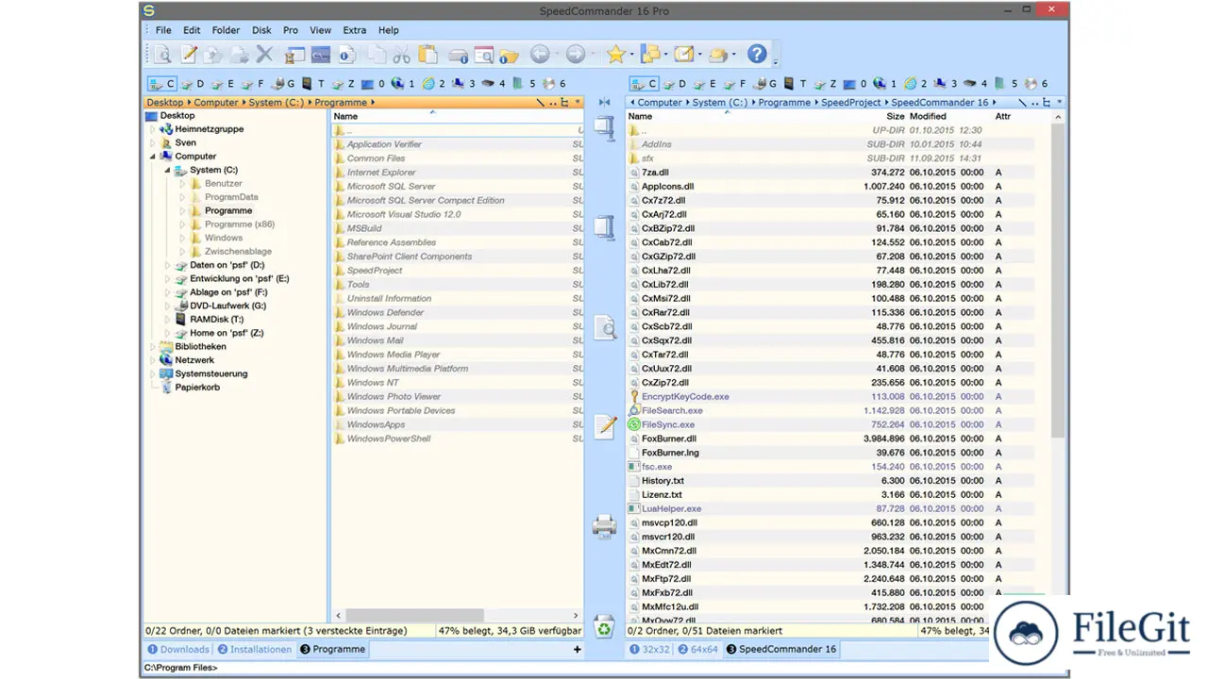
Task: Click the Favorites star icon
Action: click(x=615, y=55)
